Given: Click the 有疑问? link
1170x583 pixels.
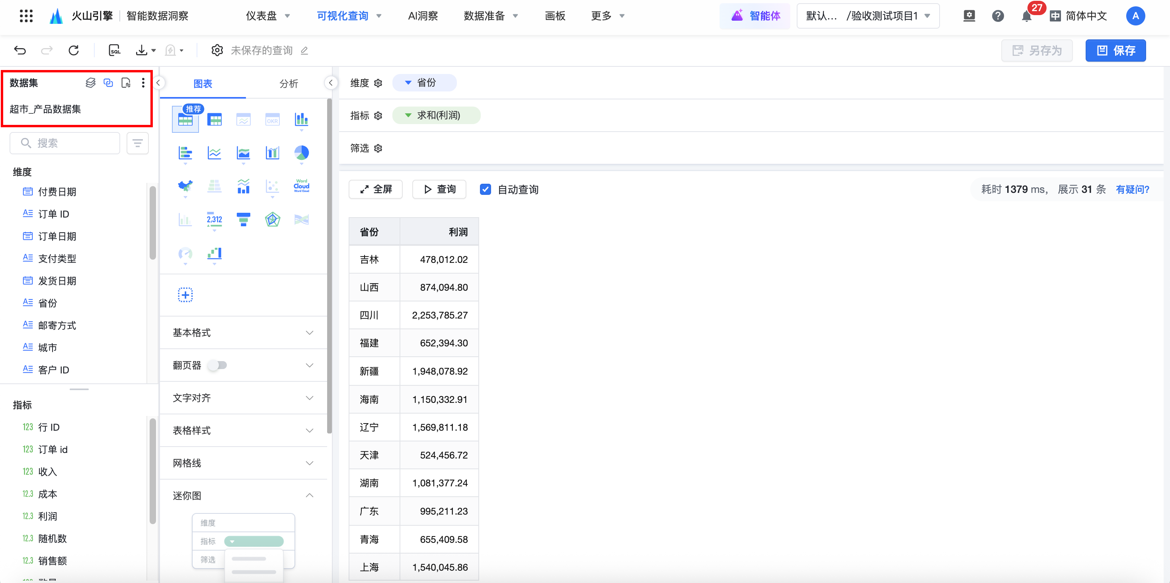Looking at the screenshot, I should click(1132, 189).
